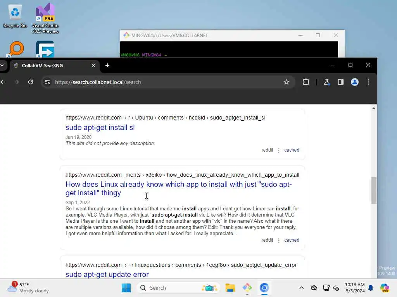Click reddit engine label of Linux install result
Screen dimensions: 397x297
click(x=267, y=240)
